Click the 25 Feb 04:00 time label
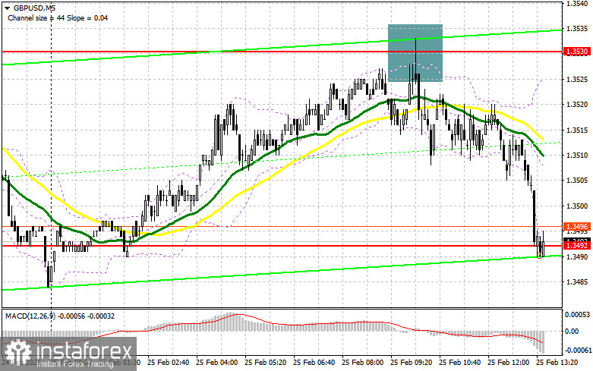593x371 pixels. pos(217,363)
